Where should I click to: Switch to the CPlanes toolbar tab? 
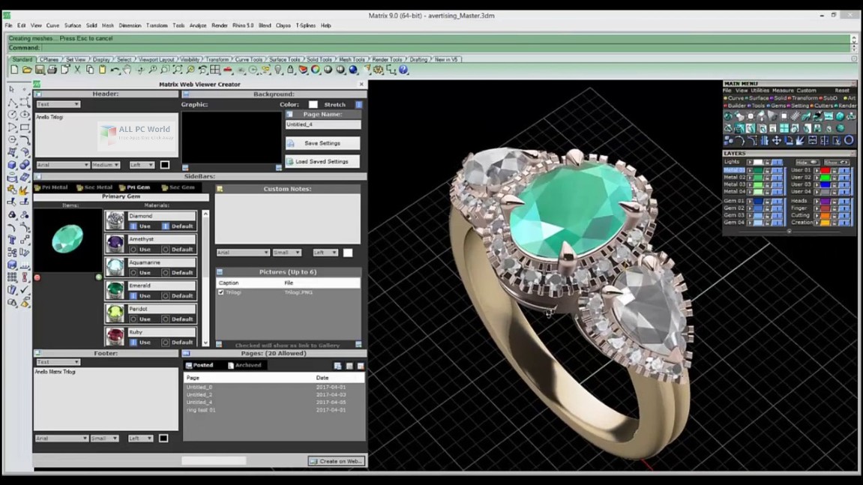pos(49,59)
